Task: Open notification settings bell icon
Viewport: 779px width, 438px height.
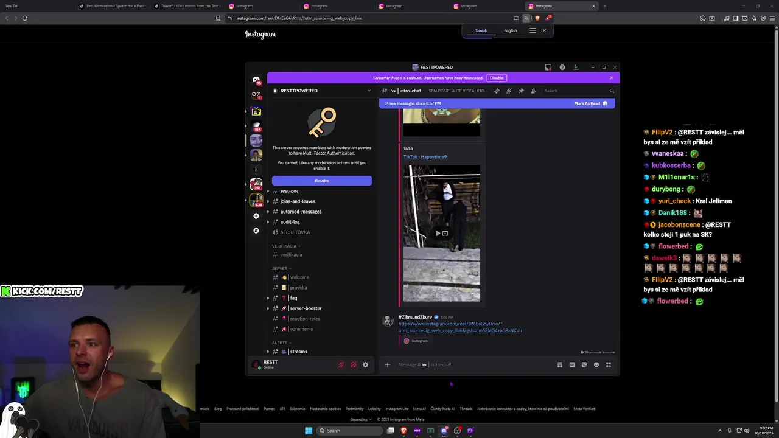Action: pyautogui.click(x=509, y=91)
